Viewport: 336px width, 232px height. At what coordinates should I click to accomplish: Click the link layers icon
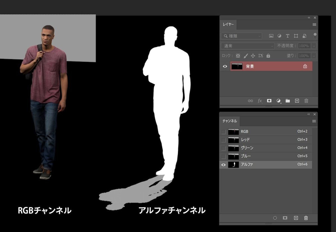pyautogui.click(x=250, y=101)
